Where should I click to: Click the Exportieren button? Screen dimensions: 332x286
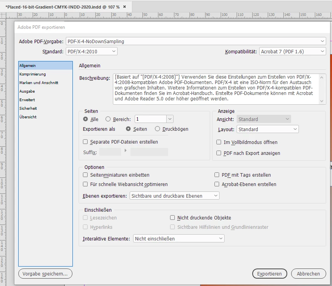click(x=270, y=274)
